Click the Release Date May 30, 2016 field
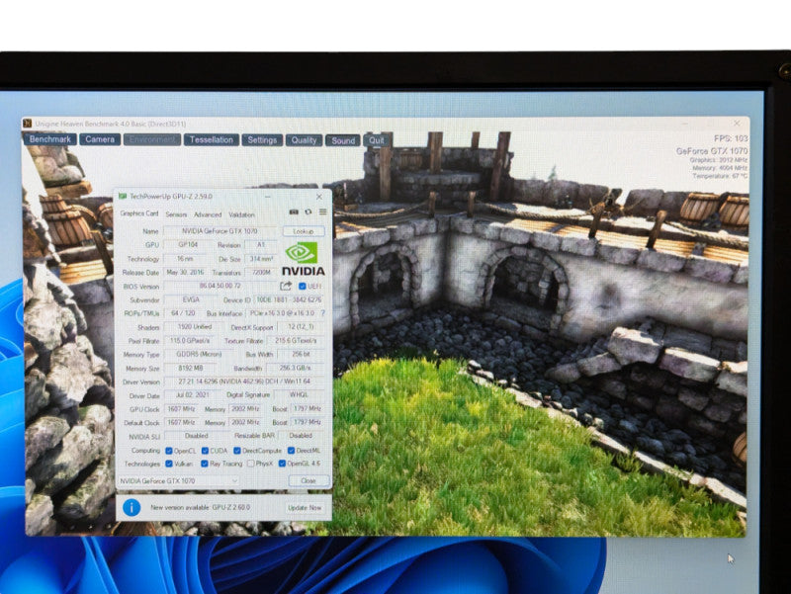 [x=185, y=273]
